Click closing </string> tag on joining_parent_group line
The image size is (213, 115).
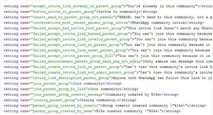pos(127,100)
